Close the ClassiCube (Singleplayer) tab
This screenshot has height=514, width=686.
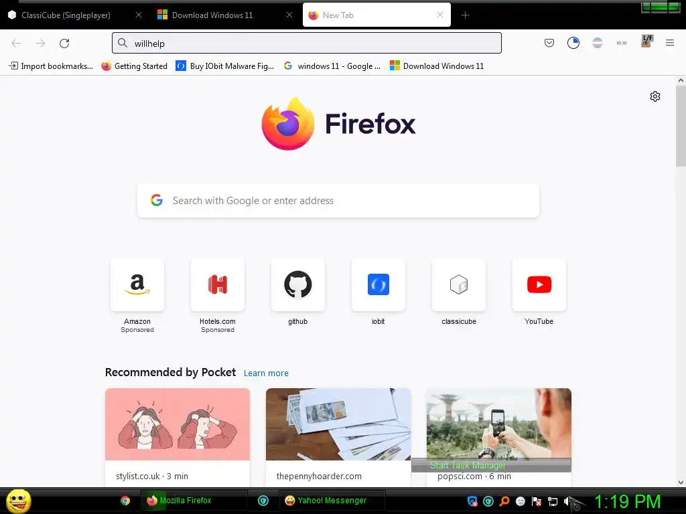pyautogui.click(x=139, y=15)
